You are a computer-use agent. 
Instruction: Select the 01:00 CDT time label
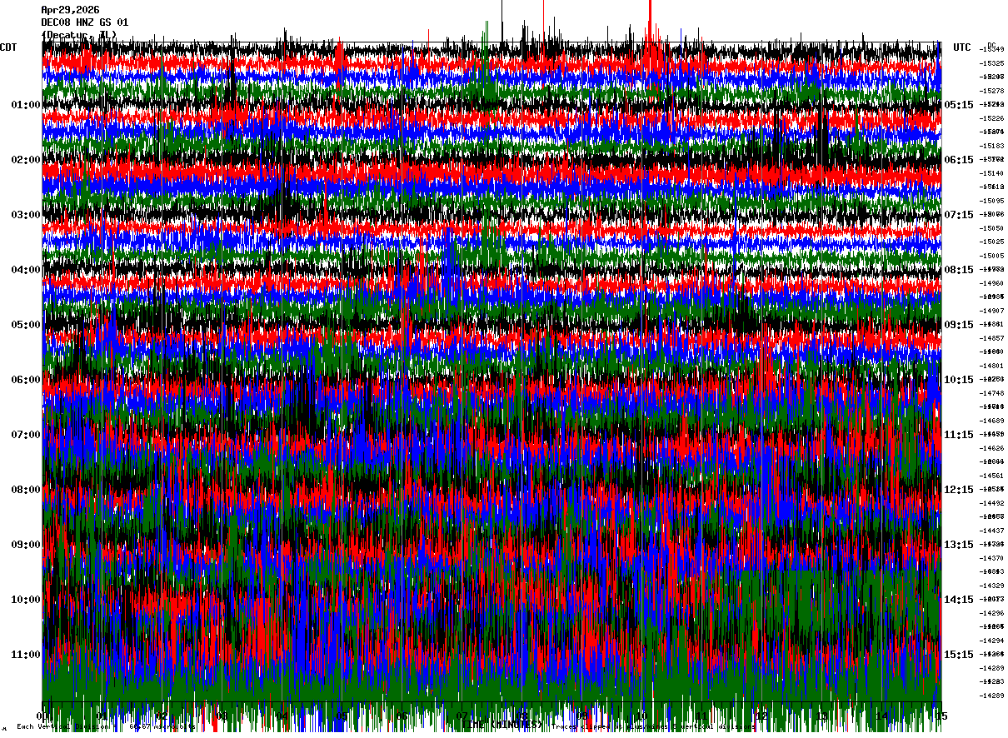pyautogui.click(x=26, y=105)
